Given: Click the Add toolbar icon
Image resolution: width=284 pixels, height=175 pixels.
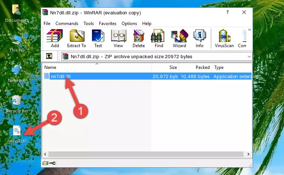Looking at the screenshot, I should pos(55,38).
